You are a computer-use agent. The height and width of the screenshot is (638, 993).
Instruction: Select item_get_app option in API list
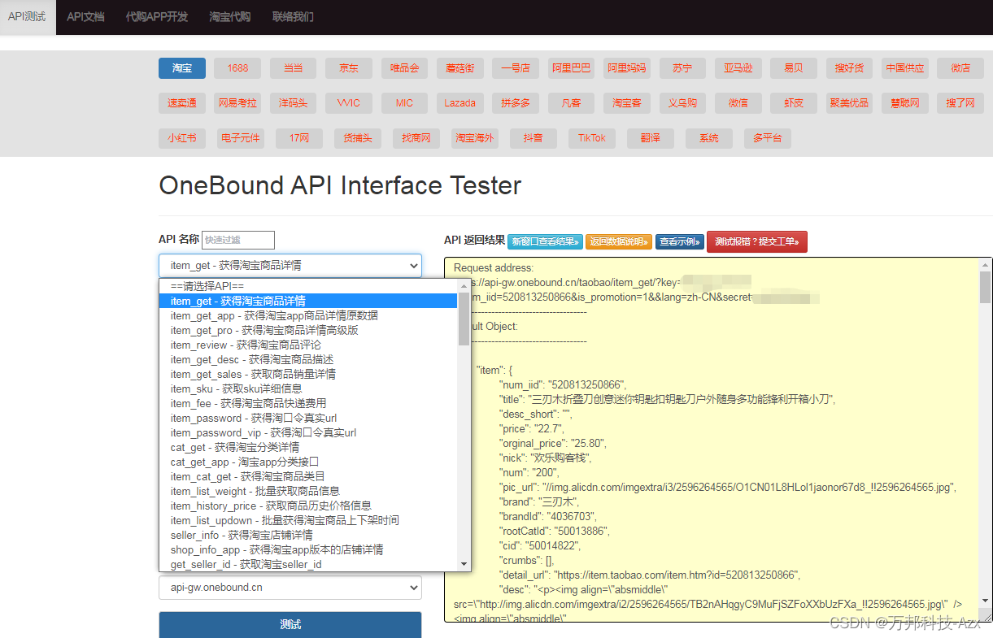click(309, 315)
